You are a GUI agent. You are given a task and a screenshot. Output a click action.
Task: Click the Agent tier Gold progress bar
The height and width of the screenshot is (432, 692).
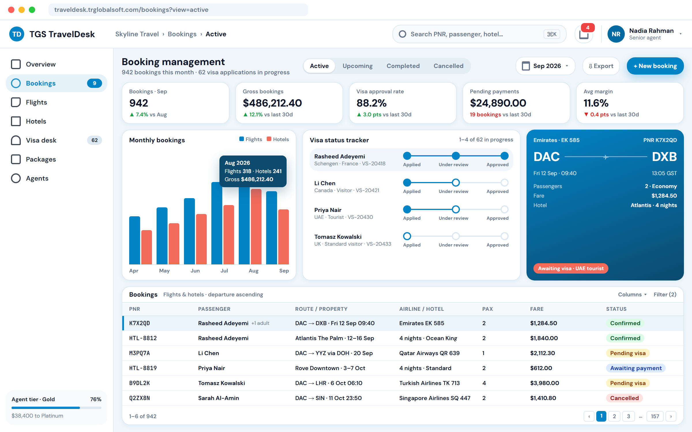[57, 408]
